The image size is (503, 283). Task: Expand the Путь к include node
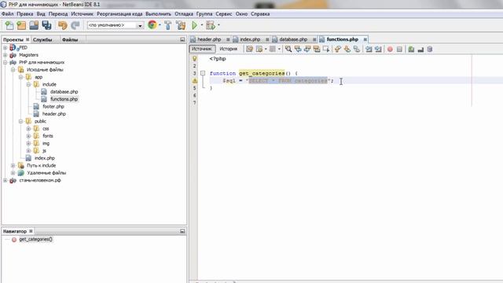pos(13,166)
